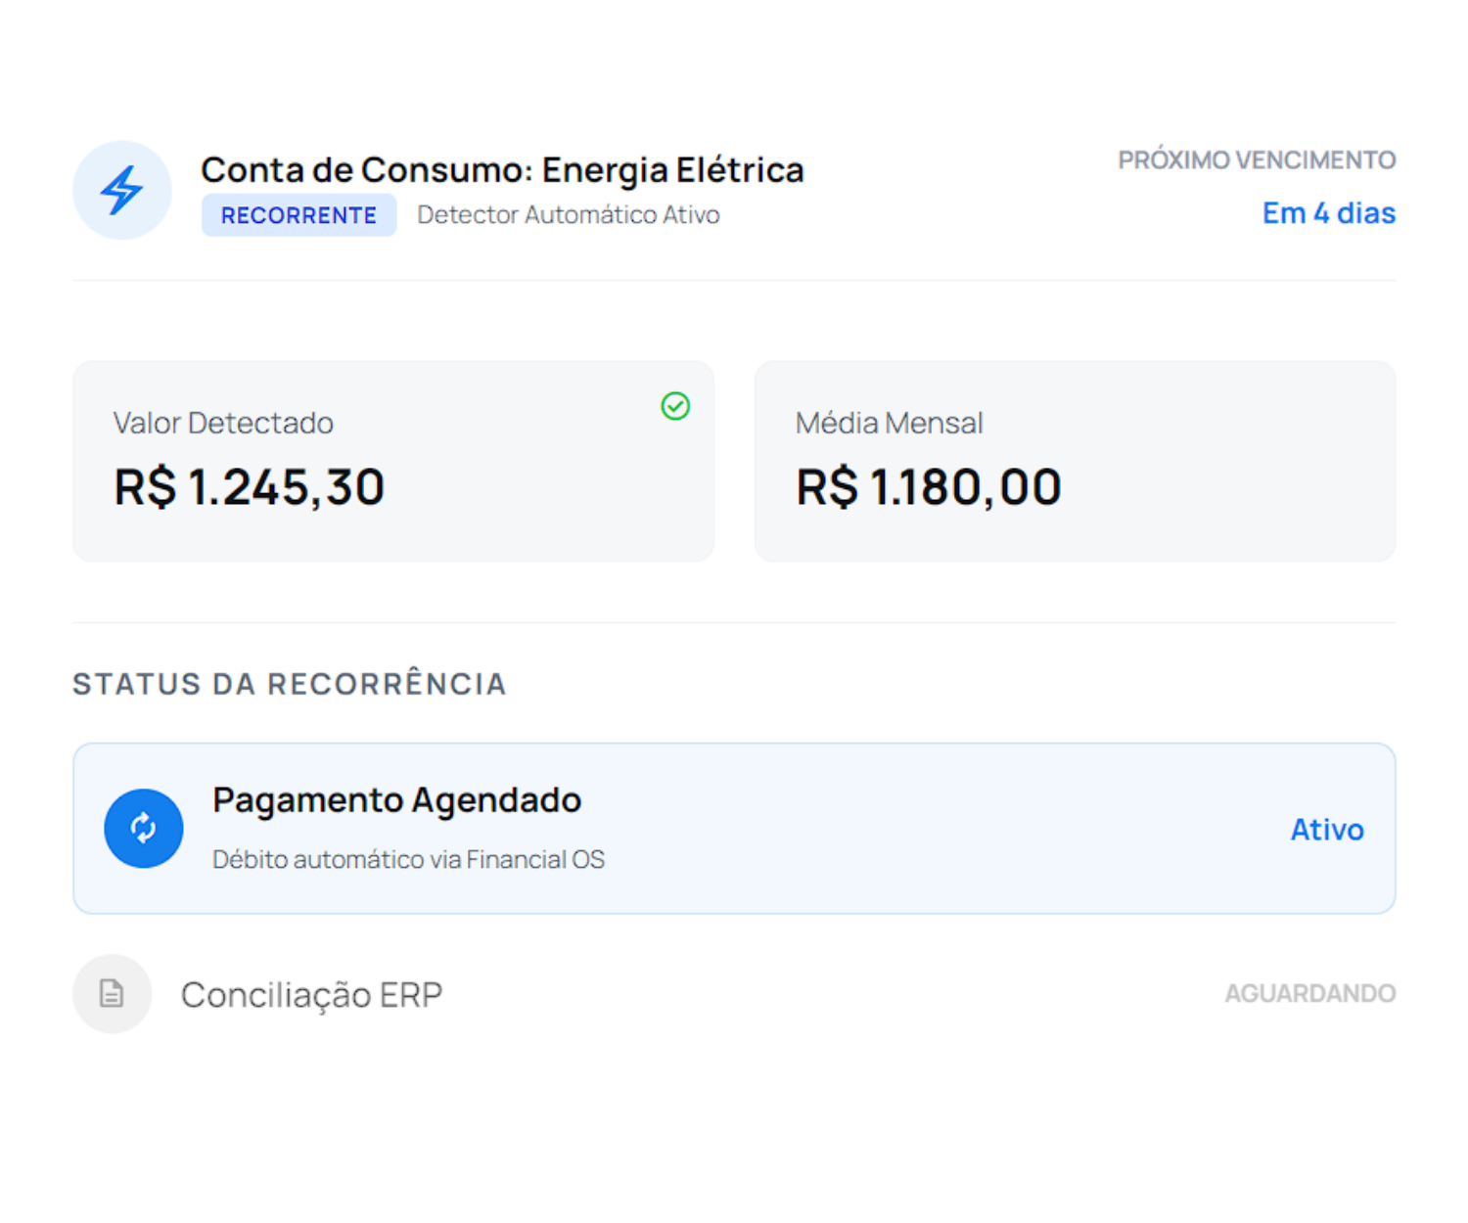Click the Conciliação ERP item

click(311, 995)
